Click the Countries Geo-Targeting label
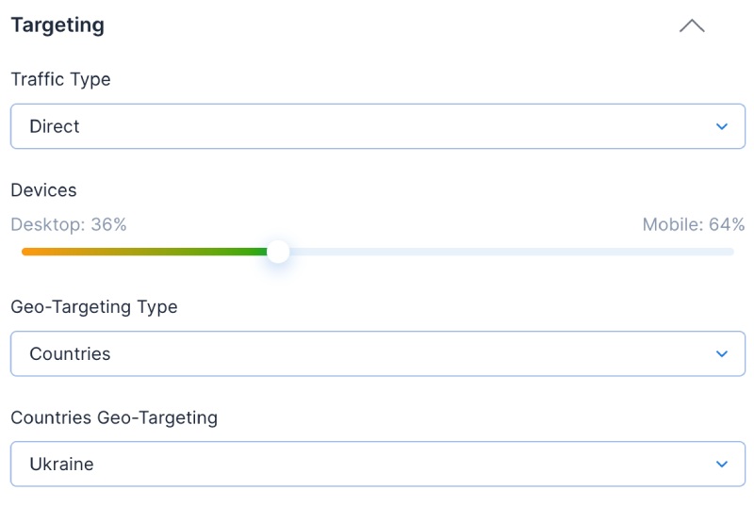Screen dimensions: 754x506 [114, 417]
